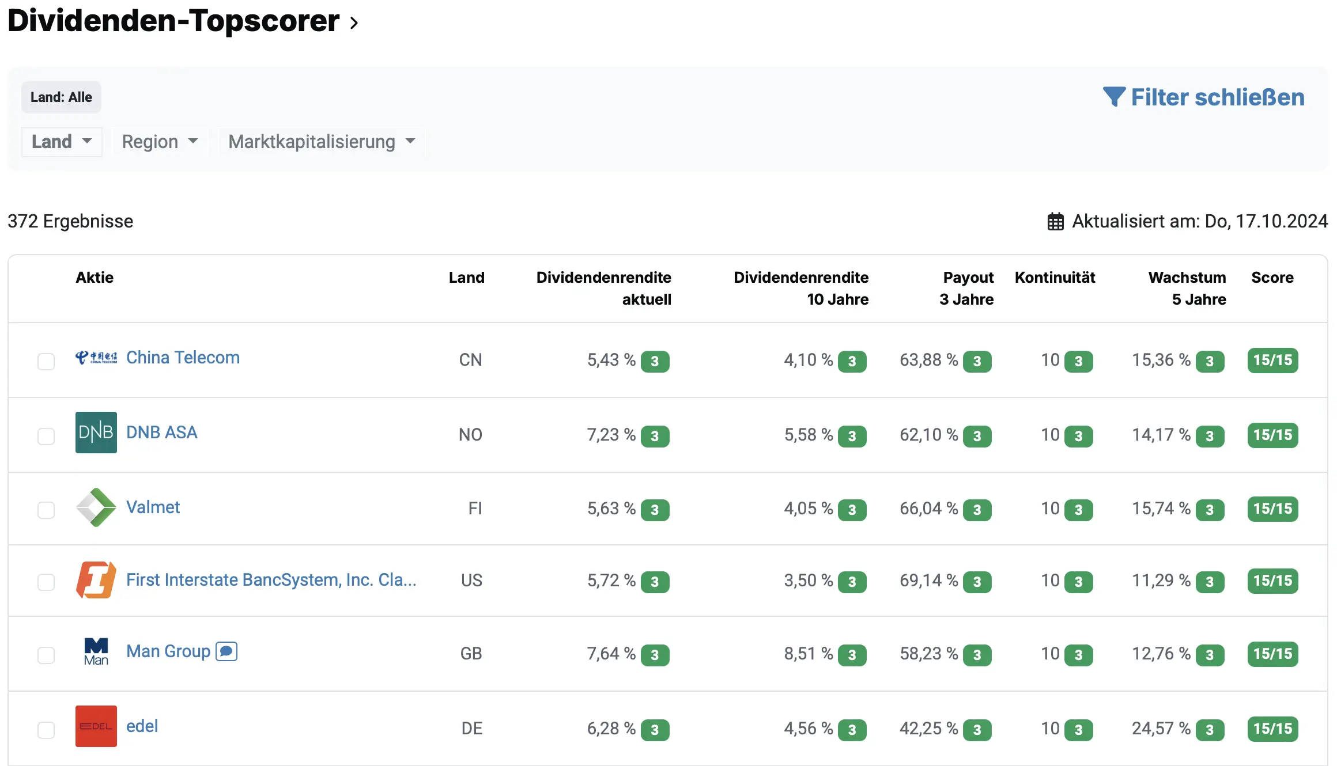The height and width of the screenshot is (766, 1337).
Task: Tick the checkbox for China Telecom
Action: [46, 362]
